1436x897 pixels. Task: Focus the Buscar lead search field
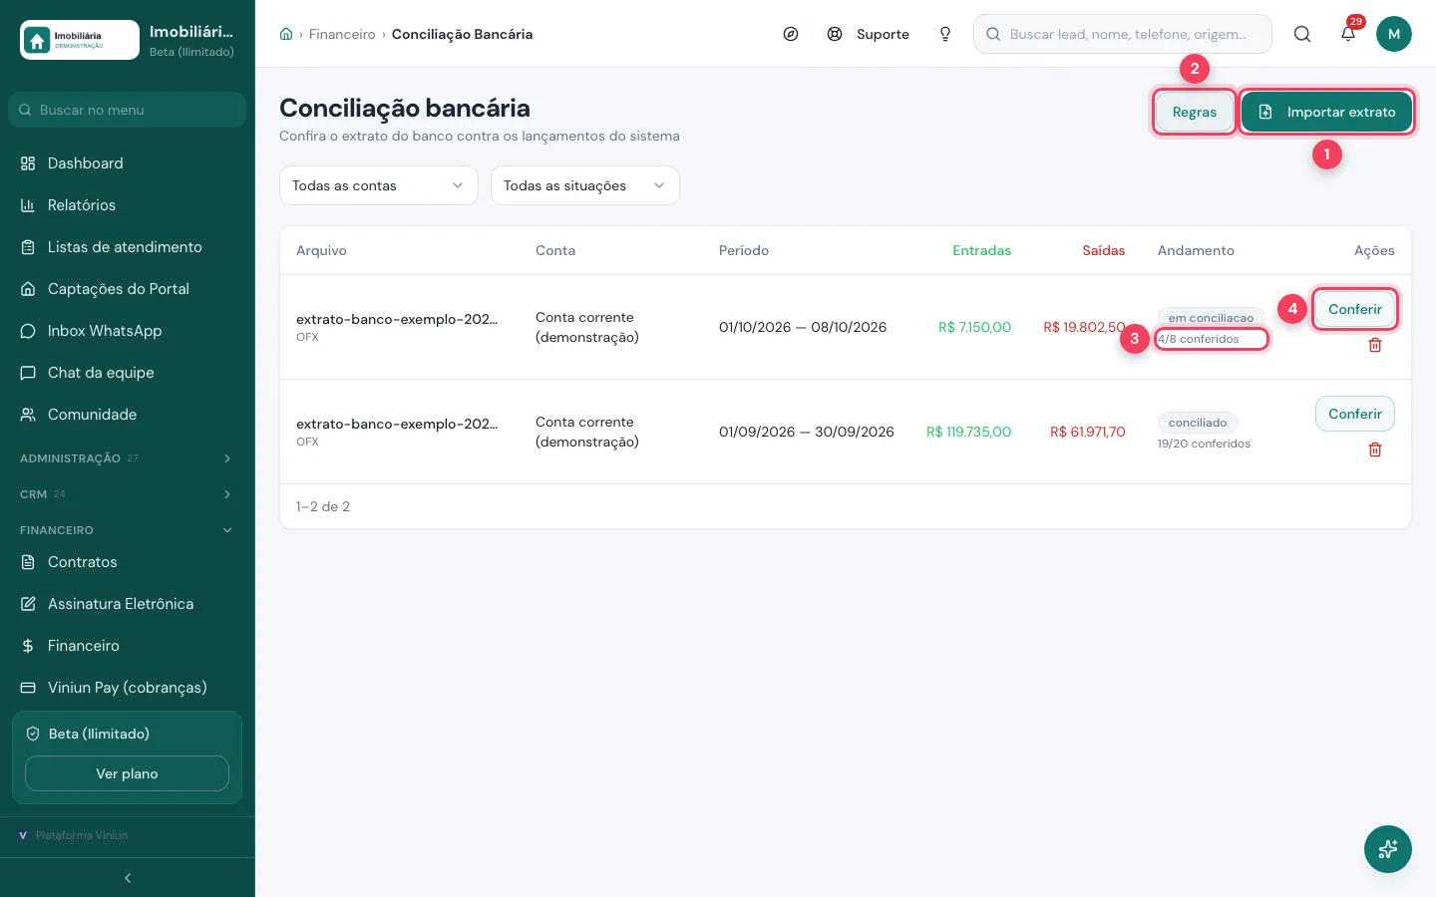click(x=1123, y=34)
